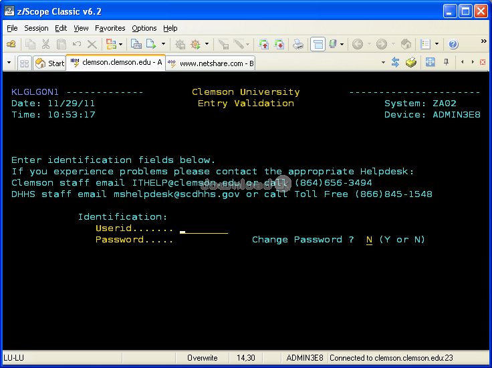Open dropdown next to Back arrow
The width and height of the screenshot is (492, 368).
pyautogui.click(x=369, y=44)
